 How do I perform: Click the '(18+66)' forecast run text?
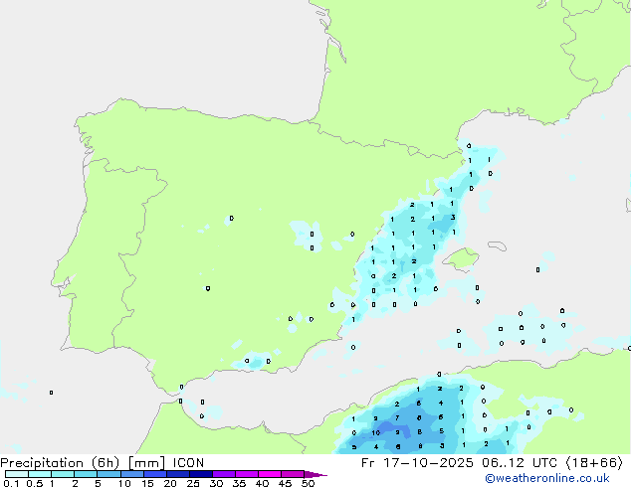click(x=595, y=463)
